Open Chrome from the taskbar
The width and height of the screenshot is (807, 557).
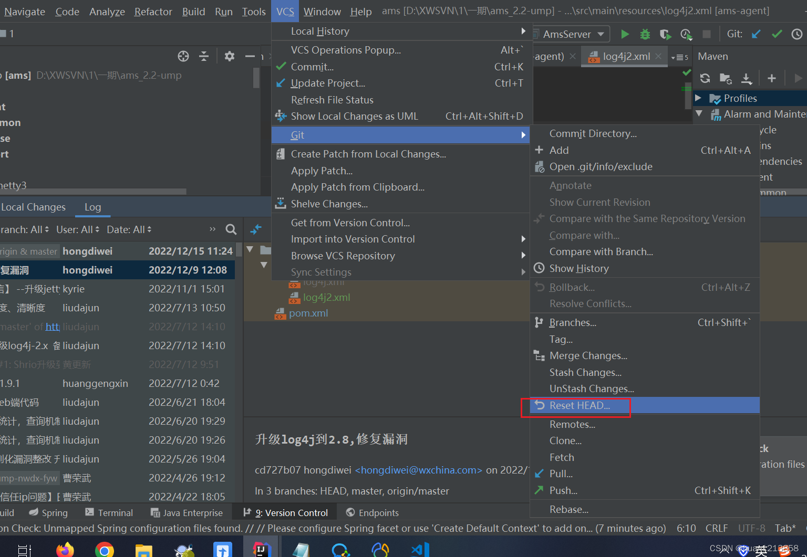click(105, 550)
